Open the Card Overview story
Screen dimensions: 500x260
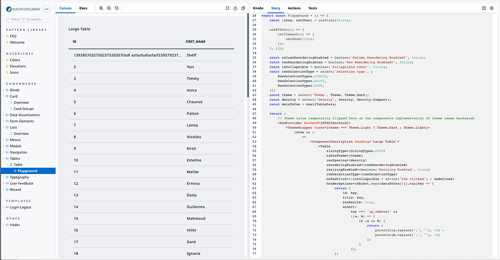(x=21, y=103)
